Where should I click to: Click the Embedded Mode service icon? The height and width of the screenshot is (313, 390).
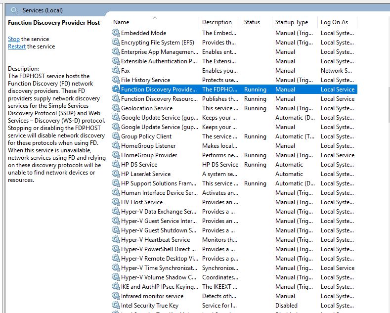click(116, 33)
